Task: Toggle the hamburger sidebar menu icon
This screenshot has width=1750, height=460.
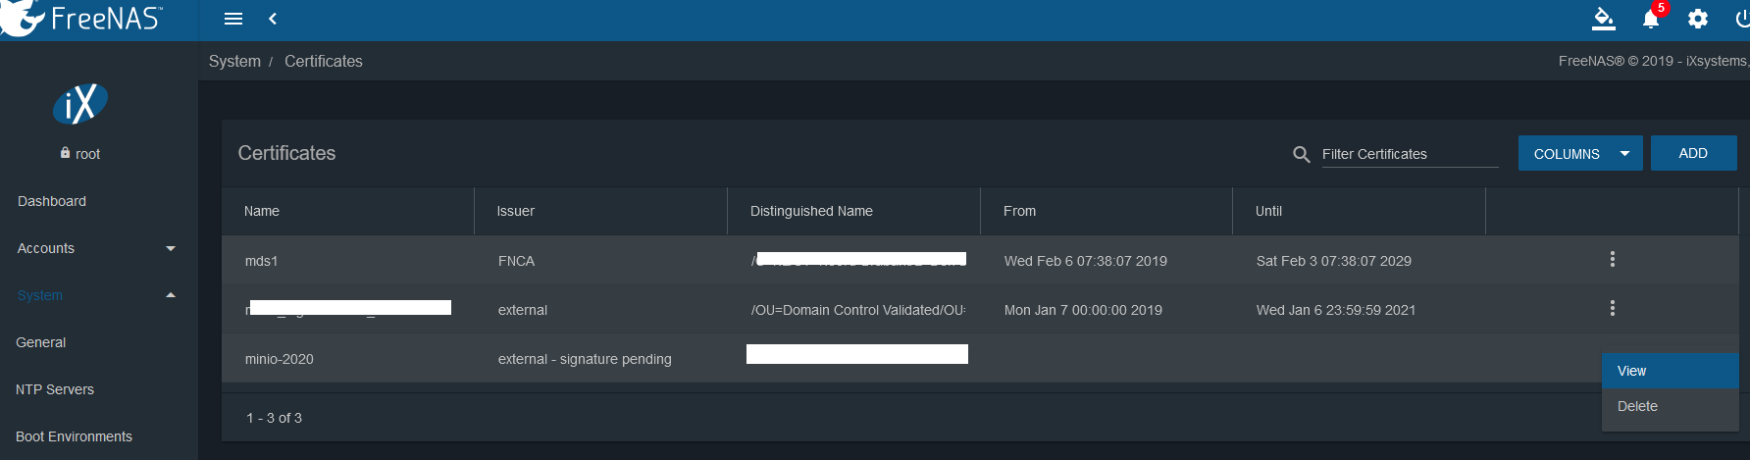Action: point(233,19)
